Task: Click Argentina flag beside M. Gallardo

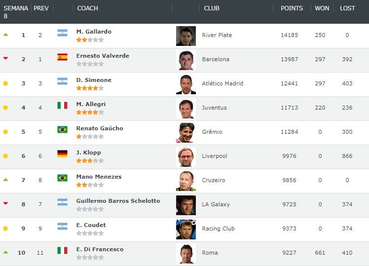Action: click(62, 33)
